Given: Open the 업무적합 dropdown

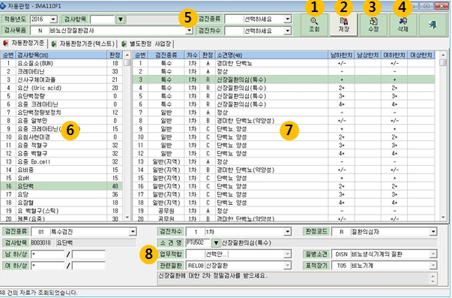Looking at the screenshot, I should [287, 254].
